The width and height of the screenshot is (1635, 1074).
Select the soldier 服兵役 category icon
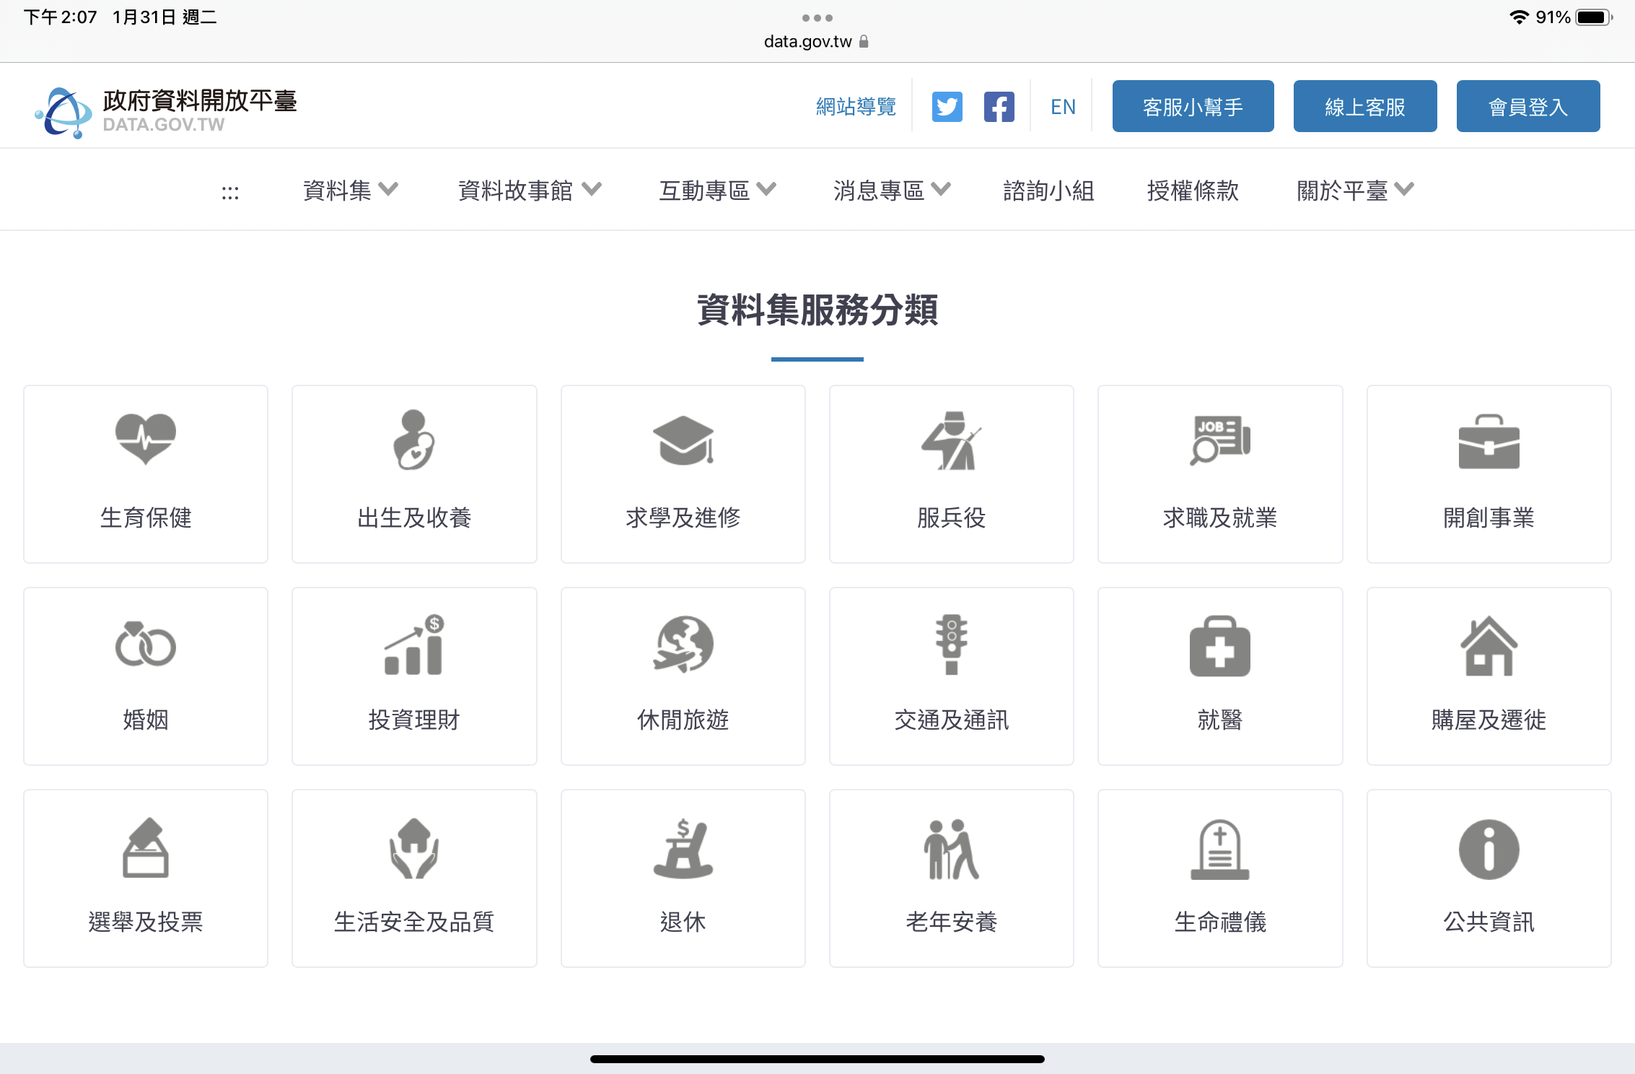pos(951,440)
